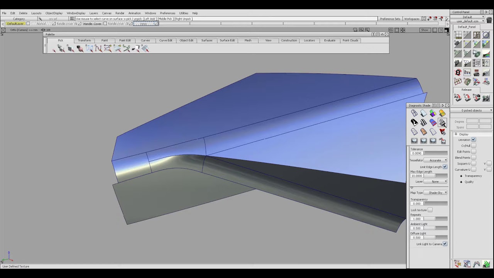Open the 0 picked objects dropdown
This screenshot has height=278, width=494.
(x=472, y=110)
